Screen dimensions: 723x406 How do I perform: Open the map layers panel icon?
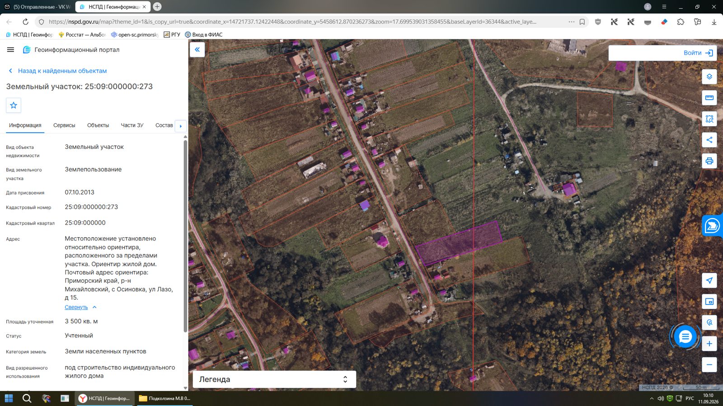point(709,77)
